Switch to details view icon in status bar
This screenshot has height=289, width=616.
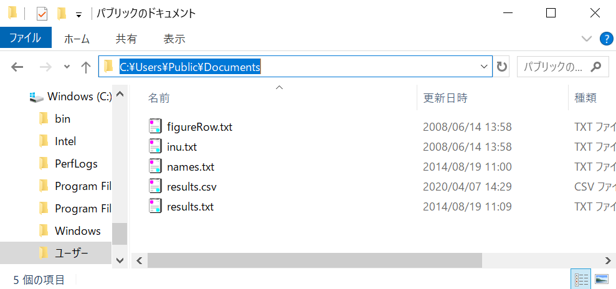tap(580, 278)
